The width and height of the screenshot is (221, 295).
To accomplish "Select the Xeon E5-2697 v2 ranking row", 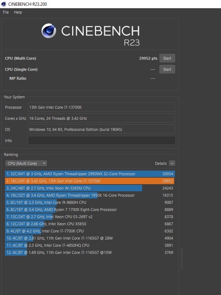I will click(90, 217).
